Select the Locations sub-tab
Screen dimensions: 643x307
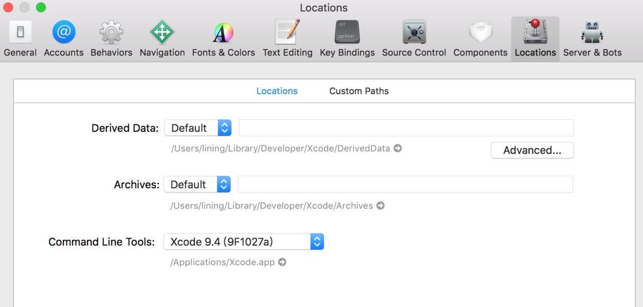pos(277,91)
